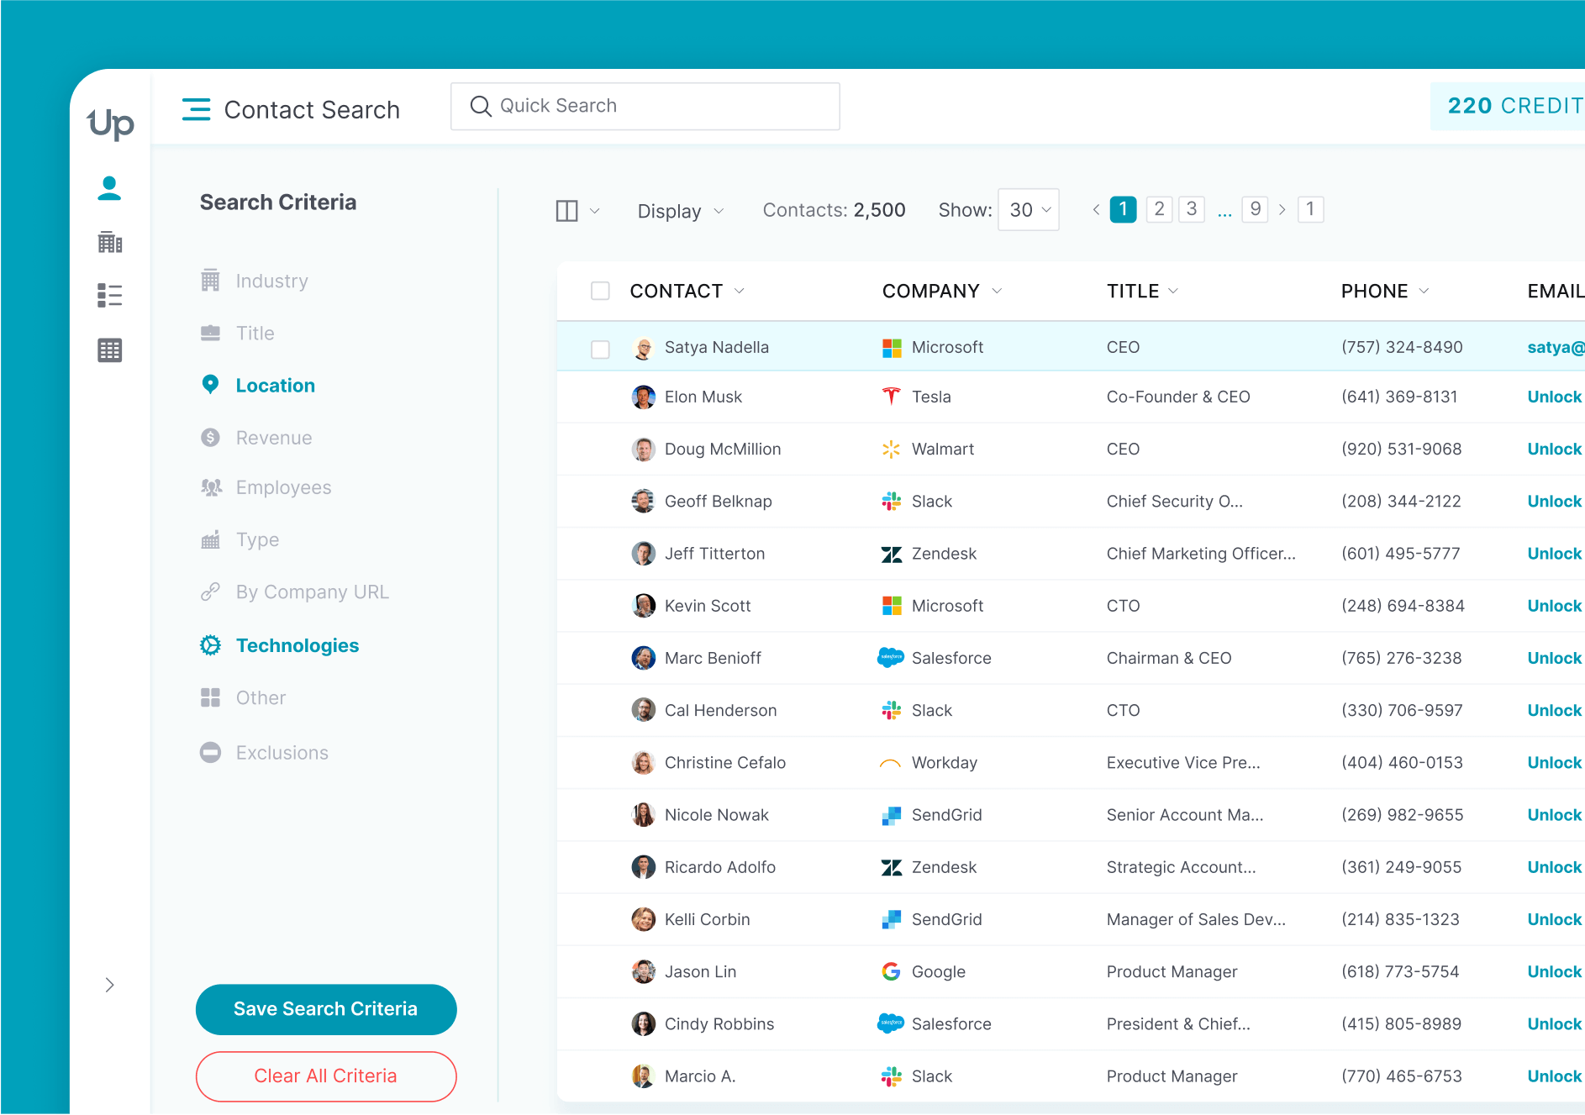This screenshot has width=1585, height=1115.
Task: Click the By Company URL link icon
Action: click(210, 592)
